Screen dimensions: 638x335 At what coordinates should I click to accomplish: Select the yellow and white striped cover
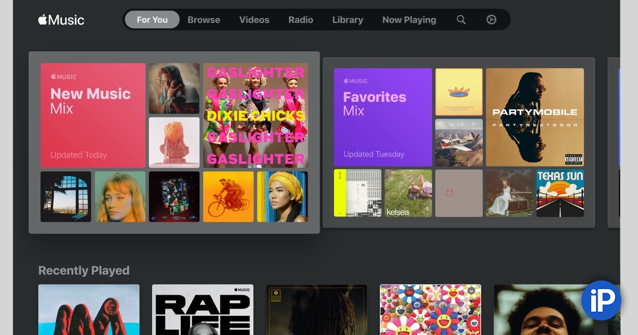[x=357, y=193]
